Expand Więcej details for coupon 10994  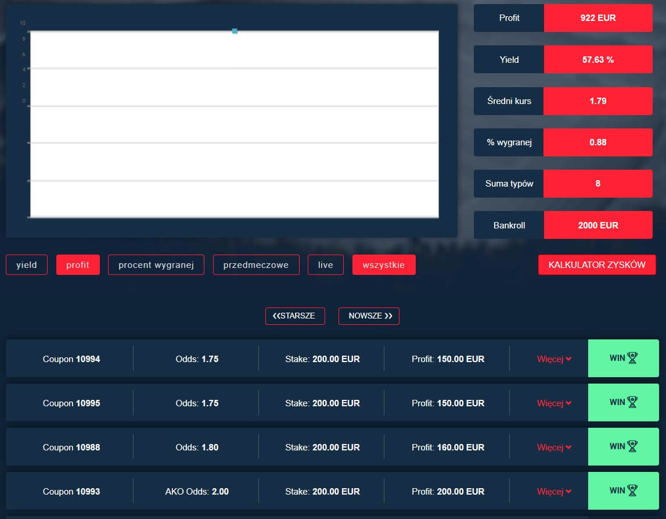554,359
